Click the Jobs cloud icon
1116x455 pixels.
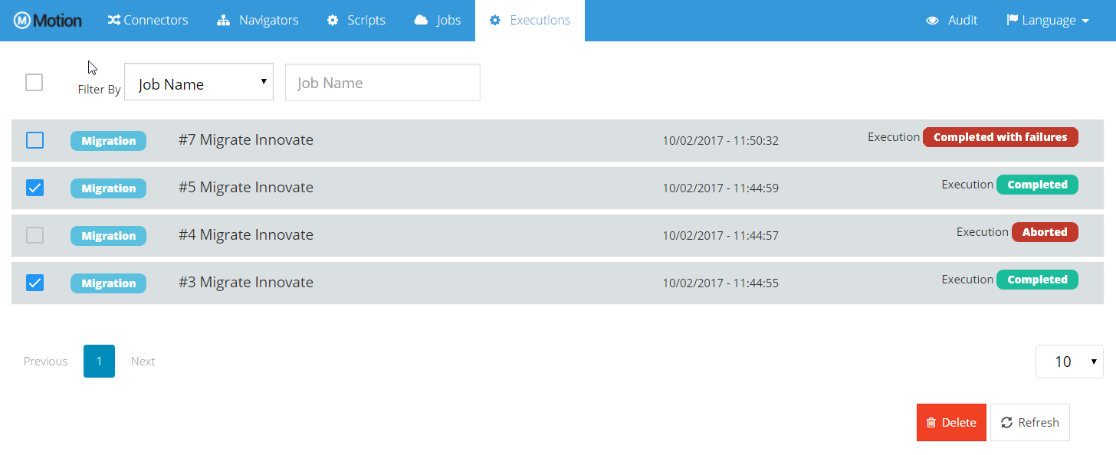tap(421, 21)
